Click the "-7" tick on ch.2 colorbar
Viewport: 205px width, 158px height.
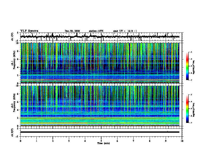click(x=191, y=123)
